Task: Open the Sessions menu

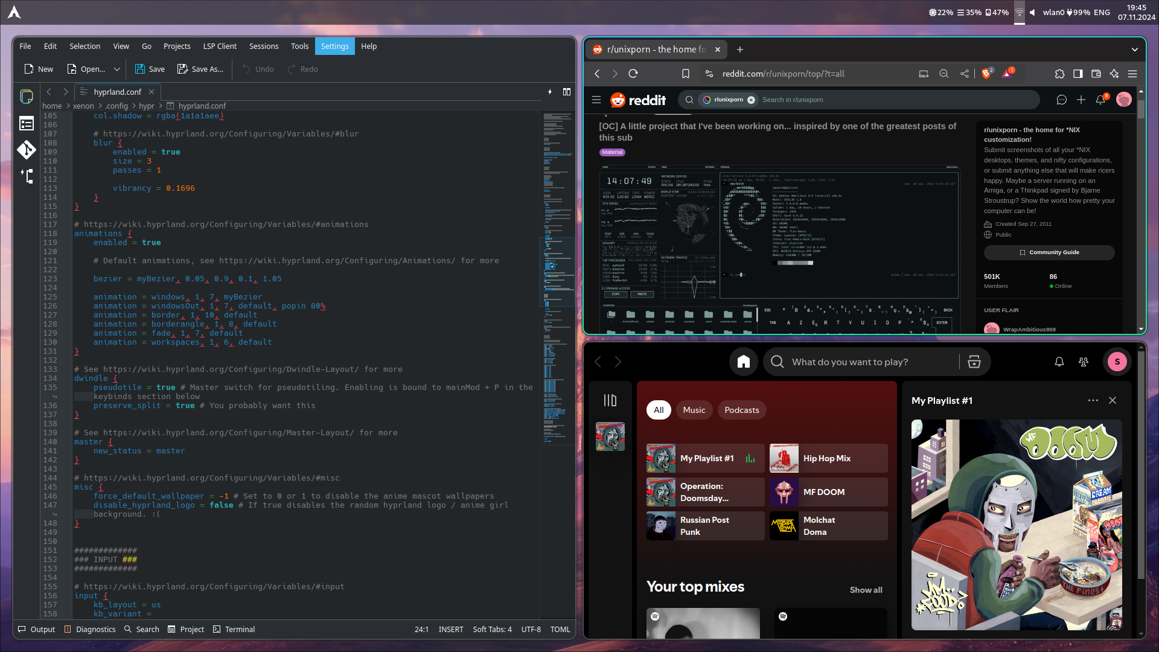Action: coord(264,46)
